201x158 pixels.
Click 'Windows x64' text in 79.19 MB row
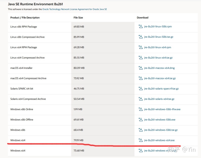pos(18,140)
